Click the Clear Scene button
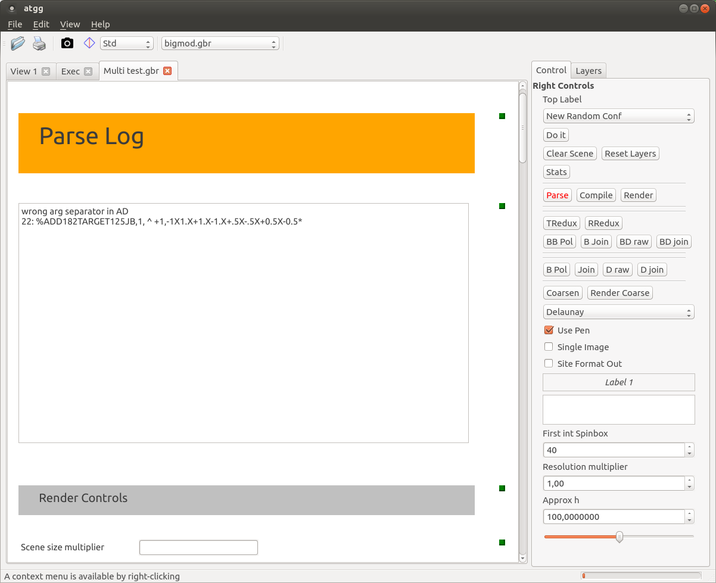This screenshot has height=583, width=716. (x=570, y=154)
